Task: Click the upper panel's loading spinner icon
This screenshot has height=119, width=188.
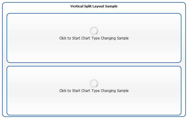Action: 94,31
